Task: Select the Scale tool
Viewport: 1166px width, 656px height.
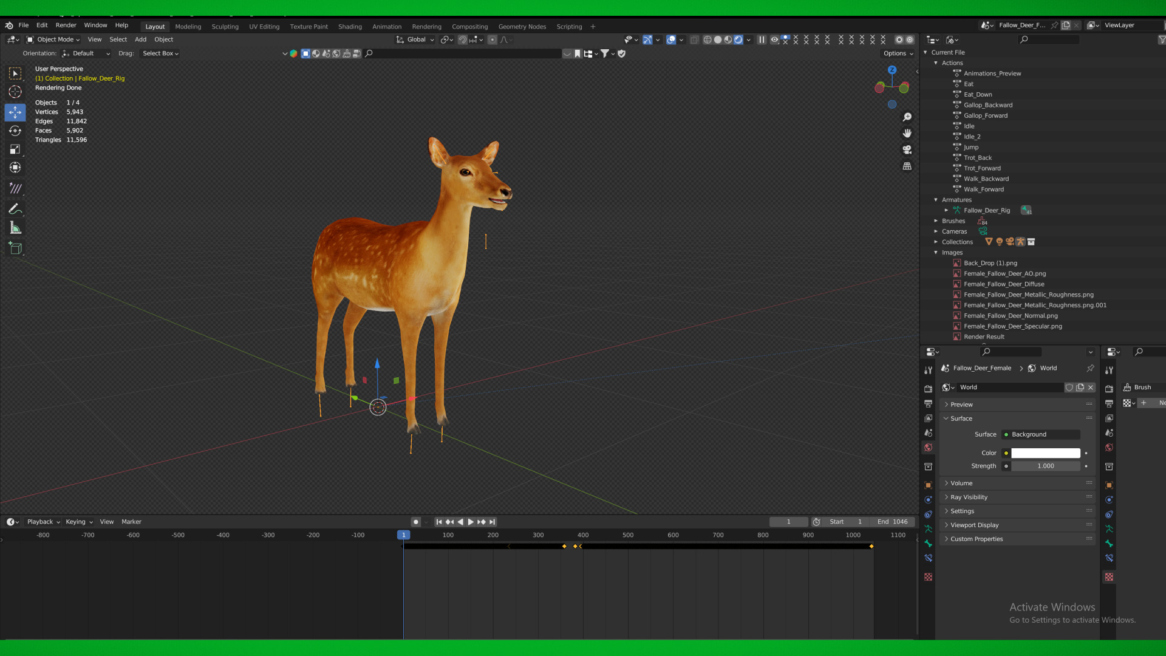Action: click(x=15, y=149)
